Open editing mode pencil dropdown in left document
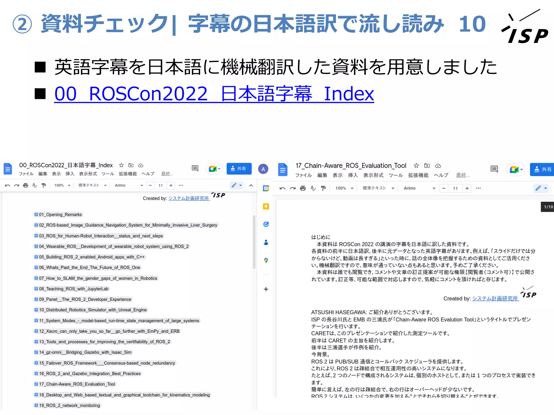 point(237,185)
